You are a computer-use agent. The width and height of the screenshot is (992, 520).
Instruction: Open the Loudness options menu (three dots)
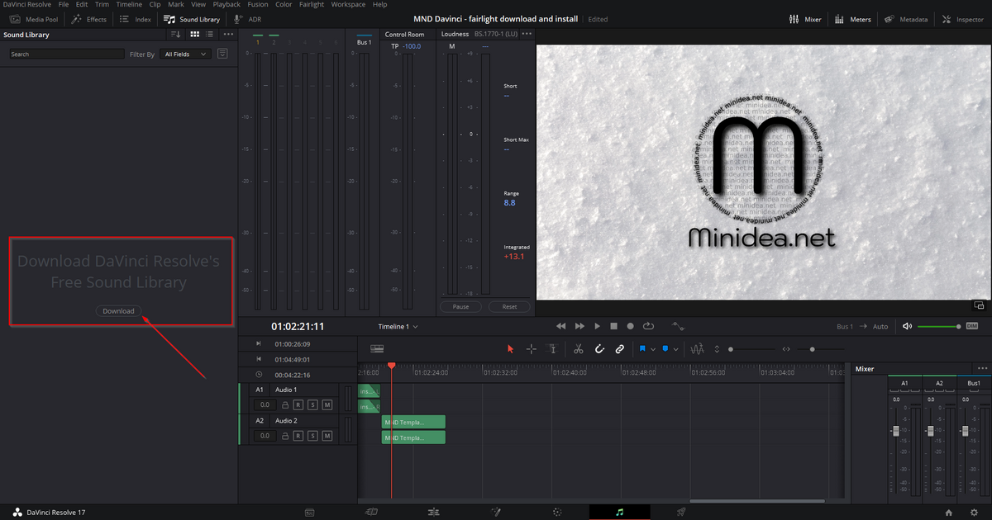tap(527, 34)
